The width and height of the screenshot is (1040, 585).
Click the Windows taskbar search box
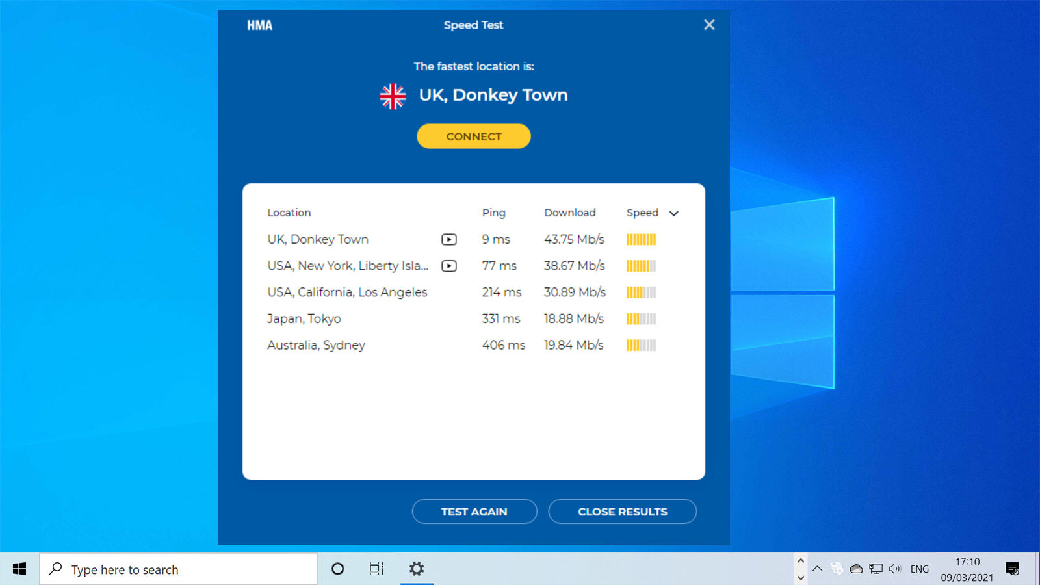(179, 569)
